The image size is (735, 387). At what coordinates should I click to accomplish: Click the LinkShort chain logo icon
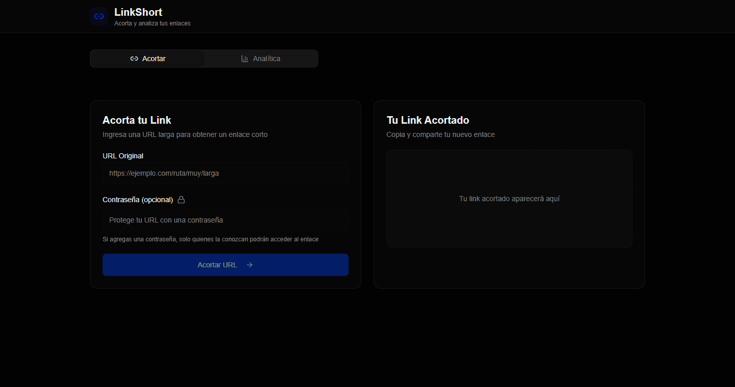[99, 16]
